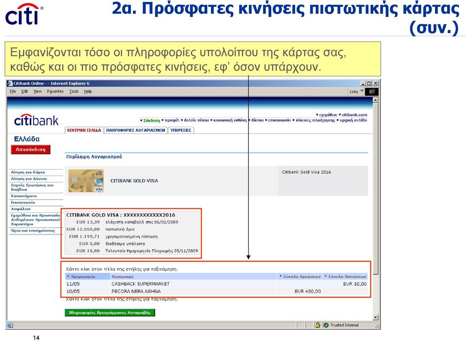
Task: Open the προφίλ link
Action: [172, 120]
